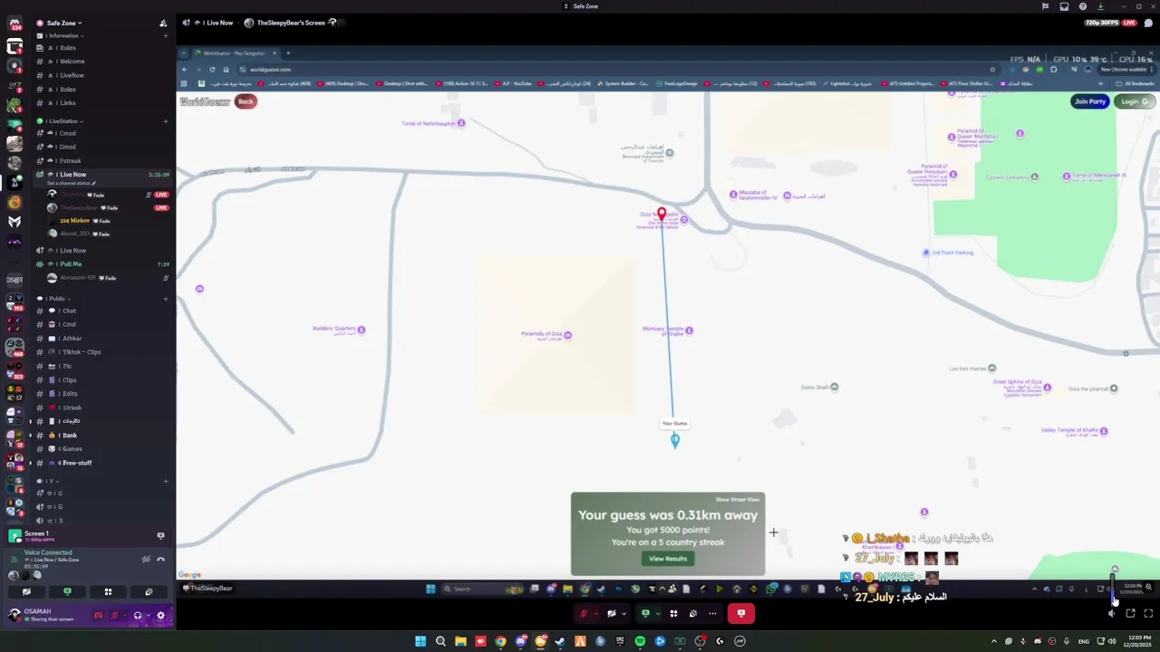
Task: Click the share screen button in voice panel
Action: pyautogui.click(x=67, y=591)
